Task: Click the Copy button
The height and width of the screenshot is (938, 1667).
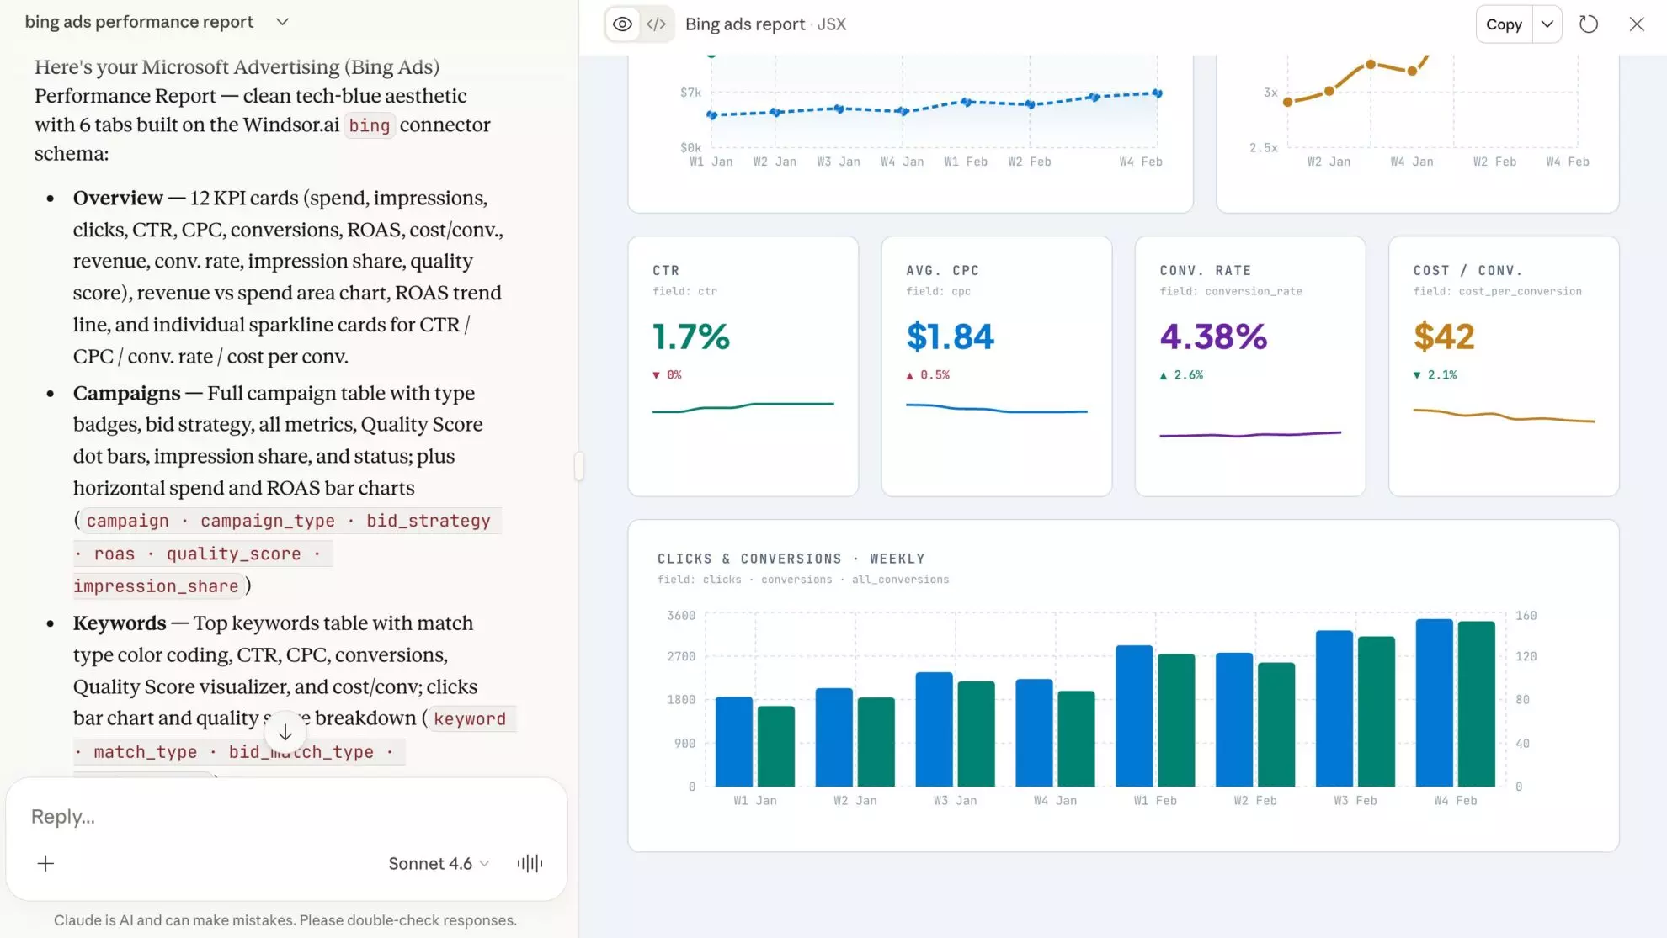Action: click(1504, 24)
